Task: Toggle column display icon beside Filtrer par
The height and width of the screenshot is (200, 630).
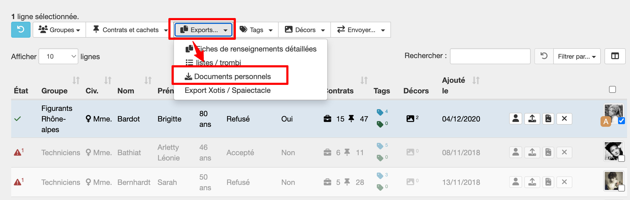Action: point(615,56)
